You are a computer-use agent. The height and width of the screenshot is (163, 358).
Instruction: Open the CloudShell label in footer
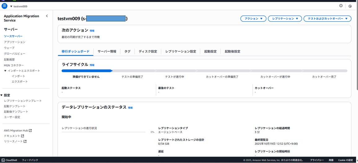point(11,160)
